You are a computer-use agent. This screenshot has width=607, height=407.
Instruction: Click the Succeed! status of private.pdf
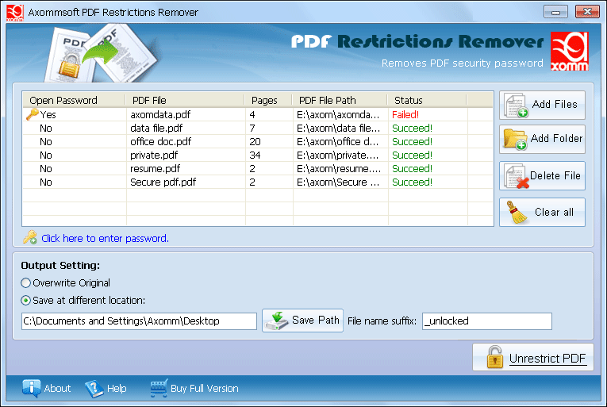point(412,156)
